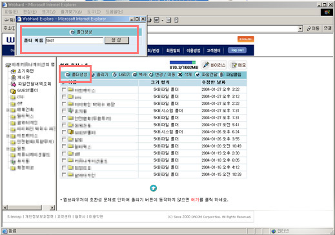Open the dropdown arrow beside the Word edit icon

point(163,21)
